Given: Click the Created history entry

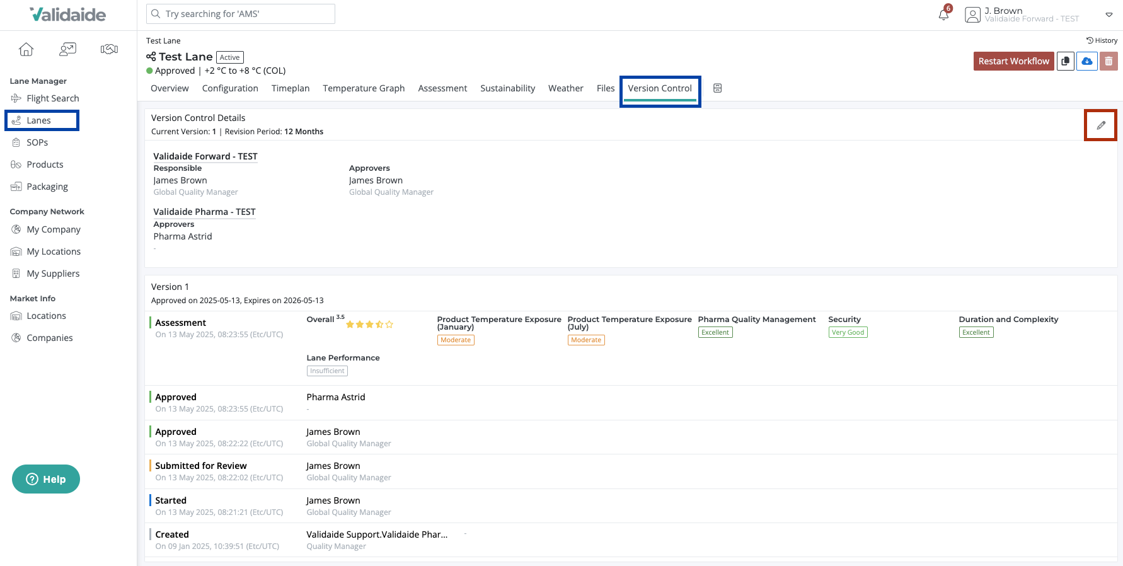Looking at the screenshot, I should pos(631,540).
